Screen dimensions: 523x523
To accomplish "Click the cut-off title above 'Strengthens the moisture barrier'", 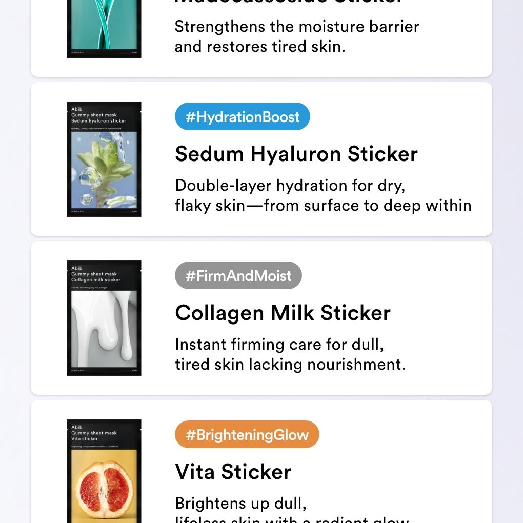I will tap(287, 2).
